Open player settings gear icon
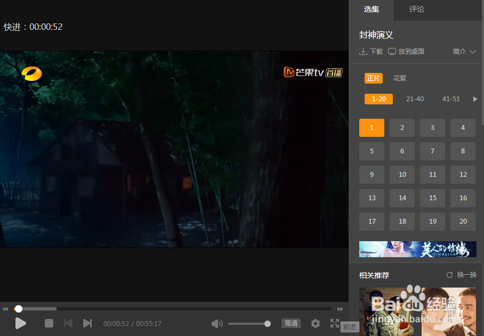Image resolution: width=484 pixels, height=336 pixels. [316, 323]
